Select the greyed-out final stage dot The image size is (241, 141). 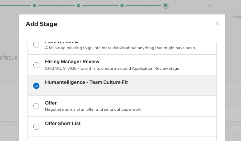[210, 6]
